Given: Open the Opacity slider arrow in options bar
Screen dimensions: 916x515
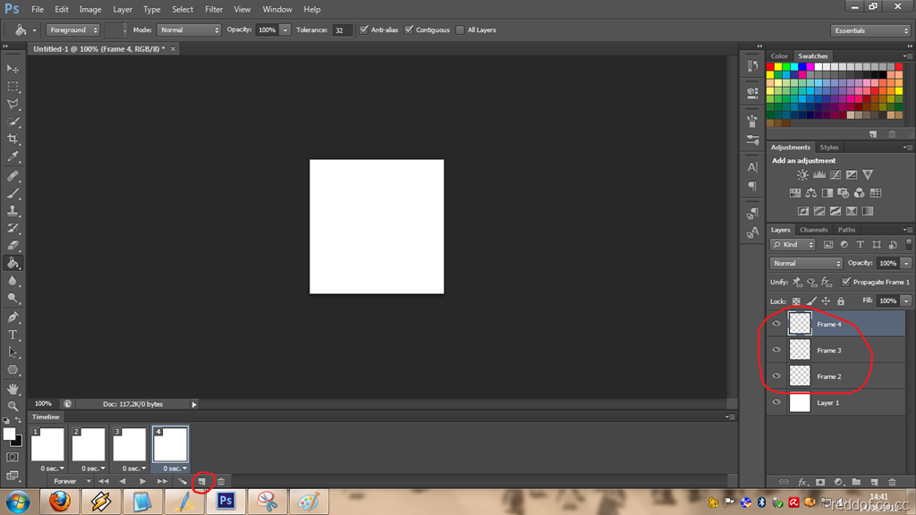Looking at the screenshot, I should coord(285,30).
